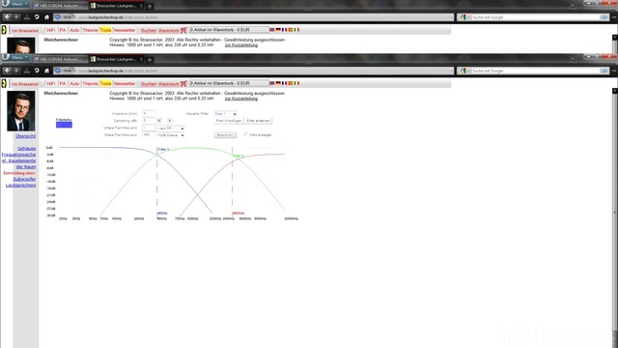Go back with the arrow in the front browser window
The height and width of the screenshot is (348, 618).
7,71
